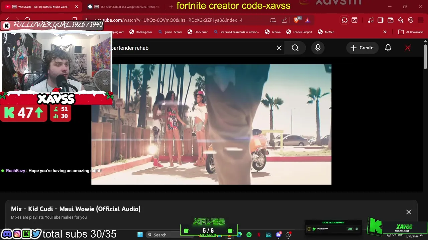Open gmail - Search bookmark
This screenshot has height=240, width=428.
click(x=170, y=32)
